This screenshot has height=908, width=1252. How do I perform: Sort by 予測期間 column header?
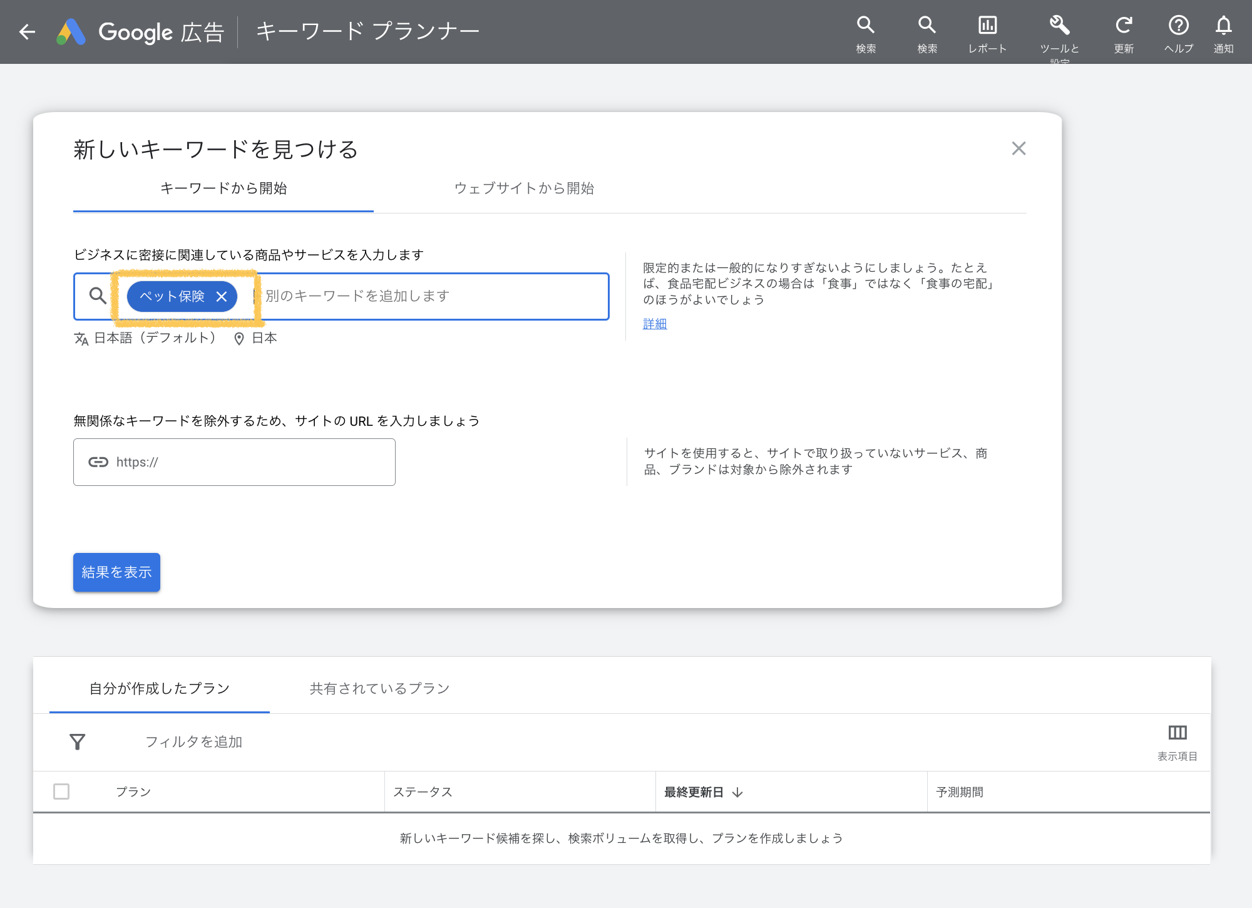pos(960,792)
